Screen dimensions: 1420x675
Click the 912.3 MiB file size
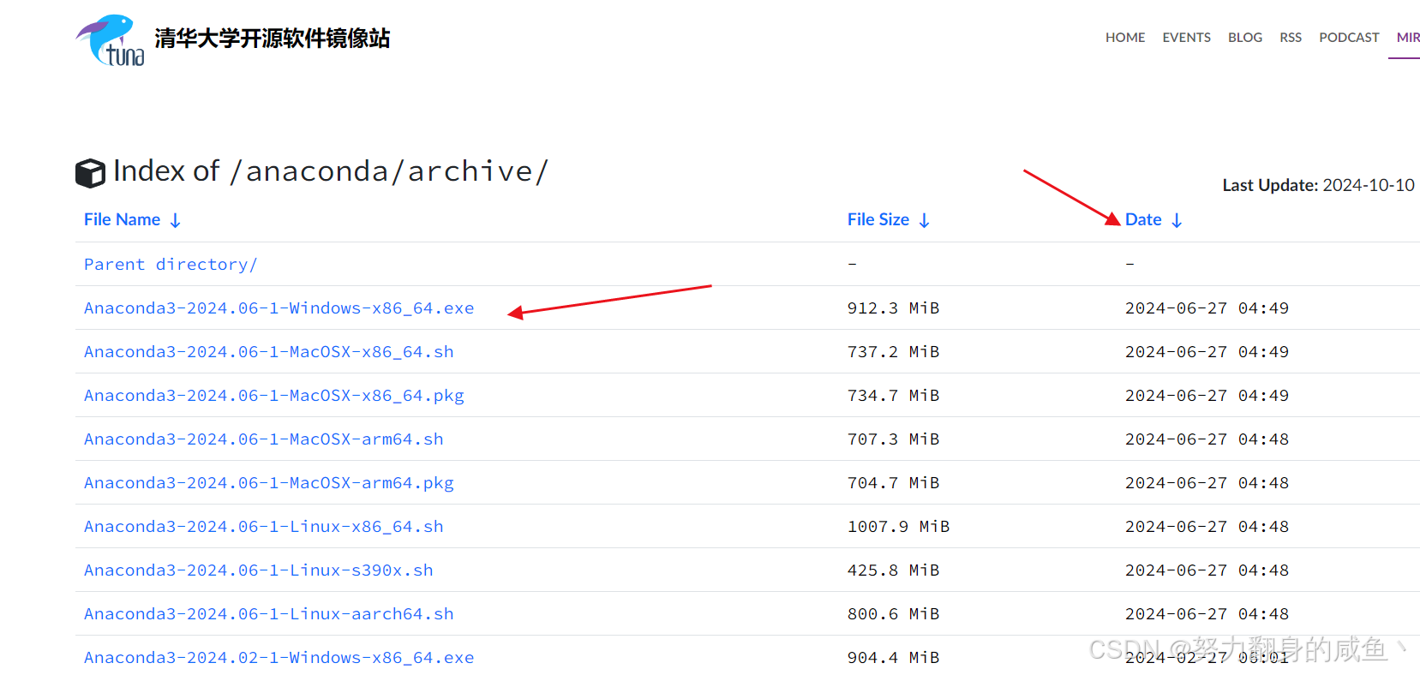tap(893, 308)
